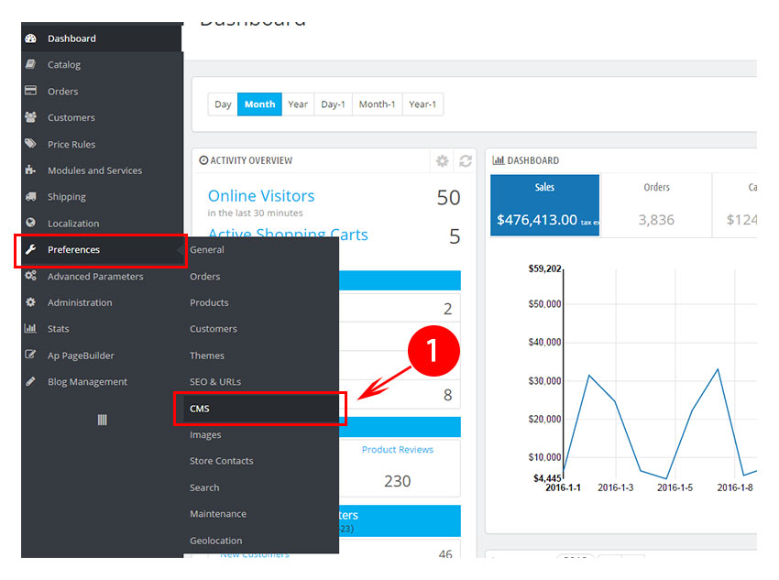The width and height of the screenshot is (779, 580).
Task: Click the Shipping truck icon
Action: pyautogui.click(x=30, y=197)
